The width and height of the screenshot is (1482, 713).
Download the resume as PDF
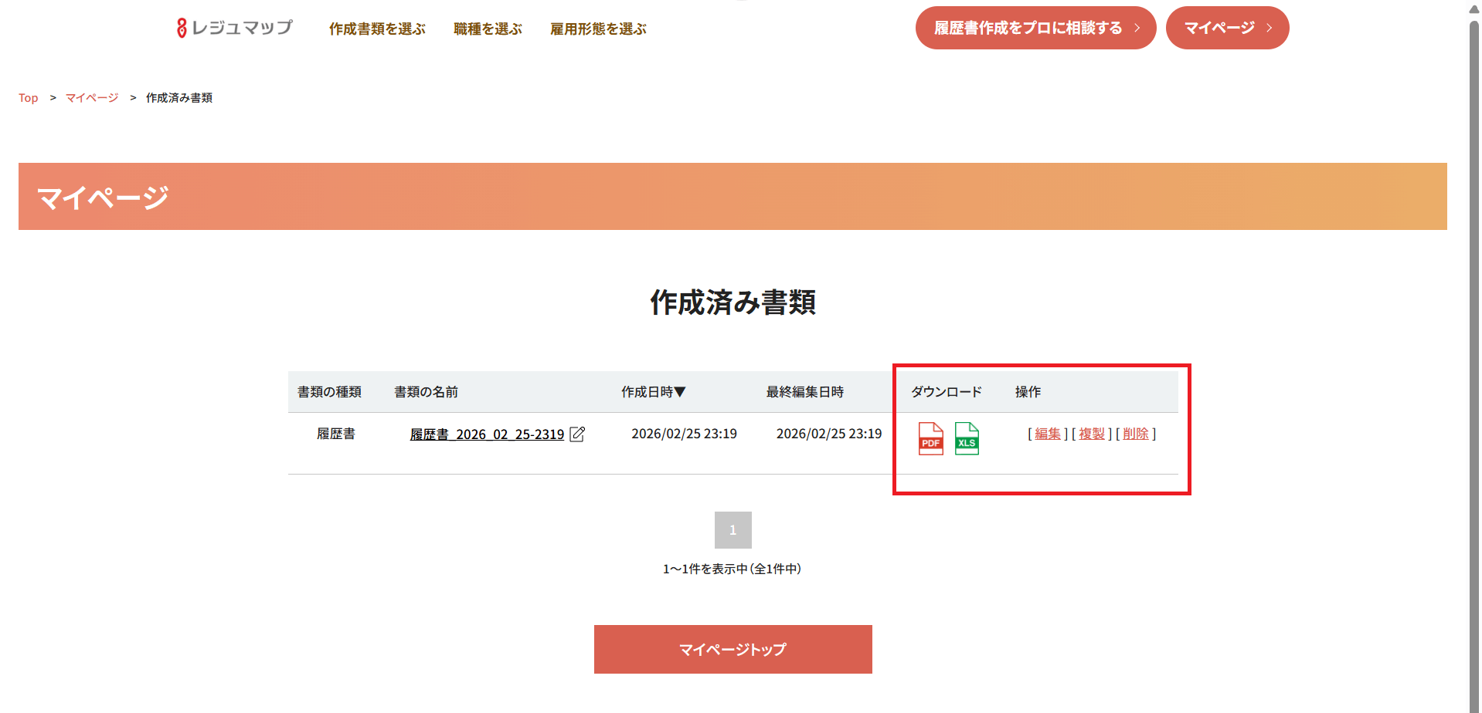pyautogui.click(x=930, y=438)
